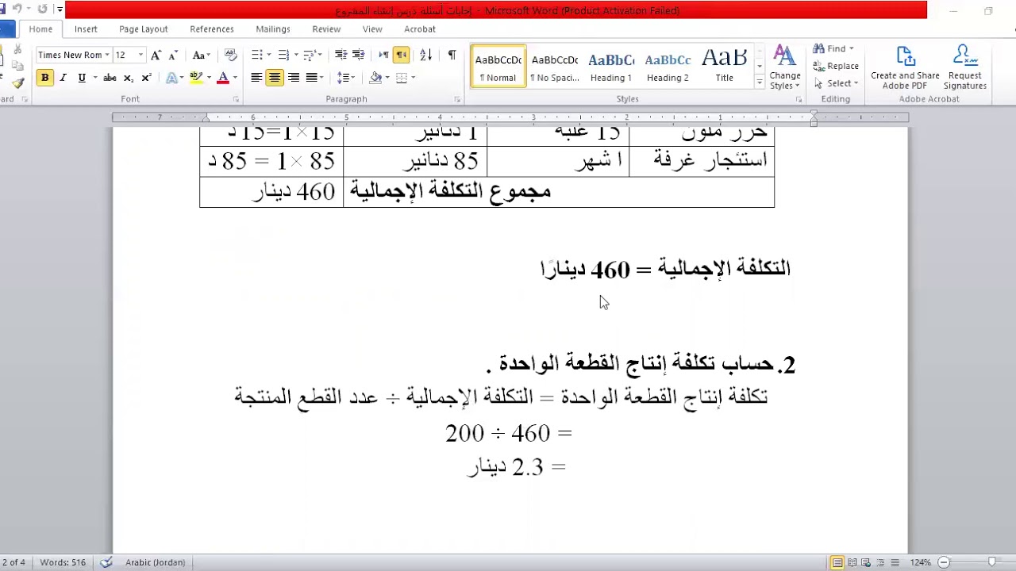Click the Clear Formatting icon
This screenshot has height=571, width=1016.
pyautogui.click(x=231, y=55)
